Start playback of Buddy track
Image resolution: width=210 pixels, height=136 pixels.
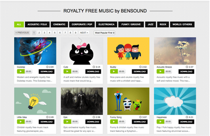[114, 71]
